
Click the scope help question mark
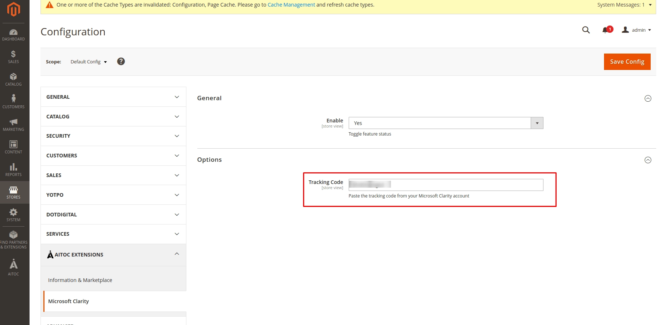coord(121,62)
